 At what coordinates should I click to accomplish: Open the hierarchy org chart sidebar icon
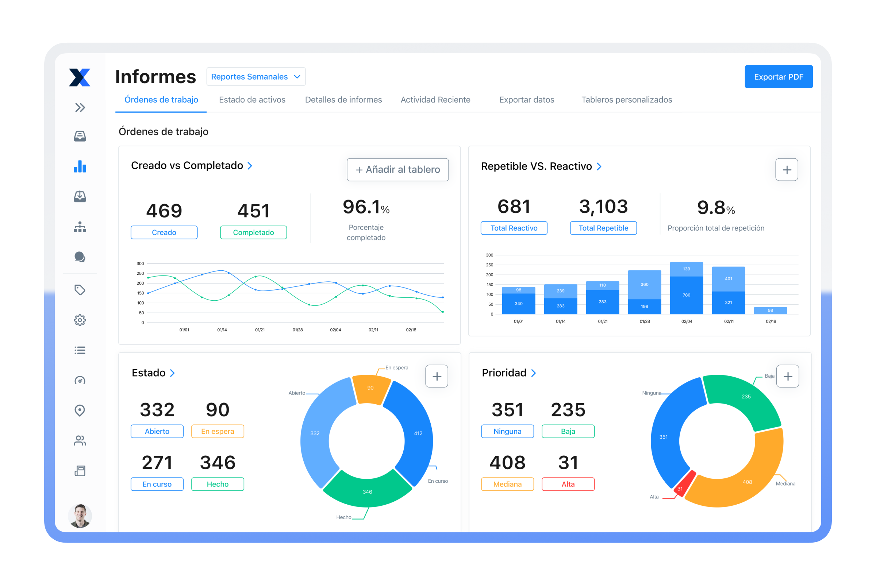80,227
